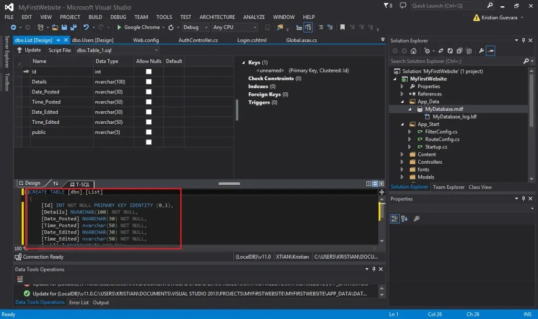The width and height of the screenshot is (538, 319).
Task: Open the Error List tab
Action: tap(79, 303)
